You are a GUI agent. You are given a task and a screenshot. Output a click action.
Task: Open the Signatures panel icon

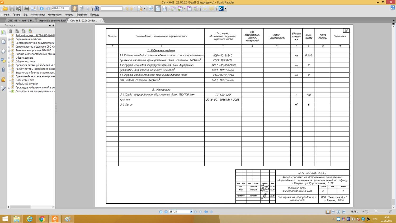[3, 89]
